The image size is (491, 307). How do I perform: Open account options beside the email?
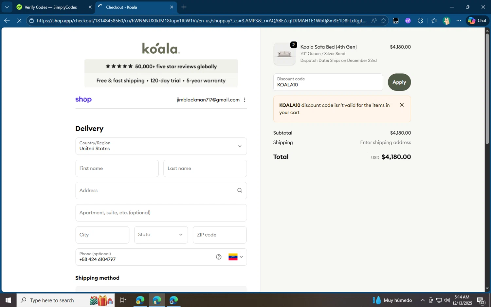click(x=245, y=100)
